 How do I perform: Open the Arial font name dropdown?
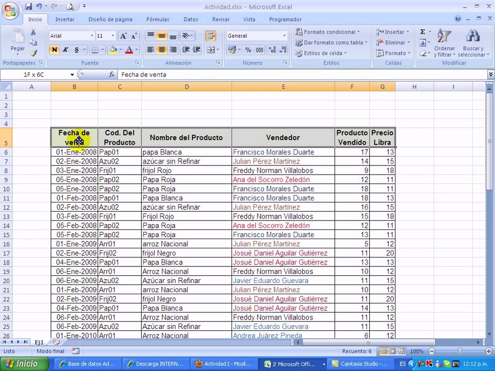[92, 36]
